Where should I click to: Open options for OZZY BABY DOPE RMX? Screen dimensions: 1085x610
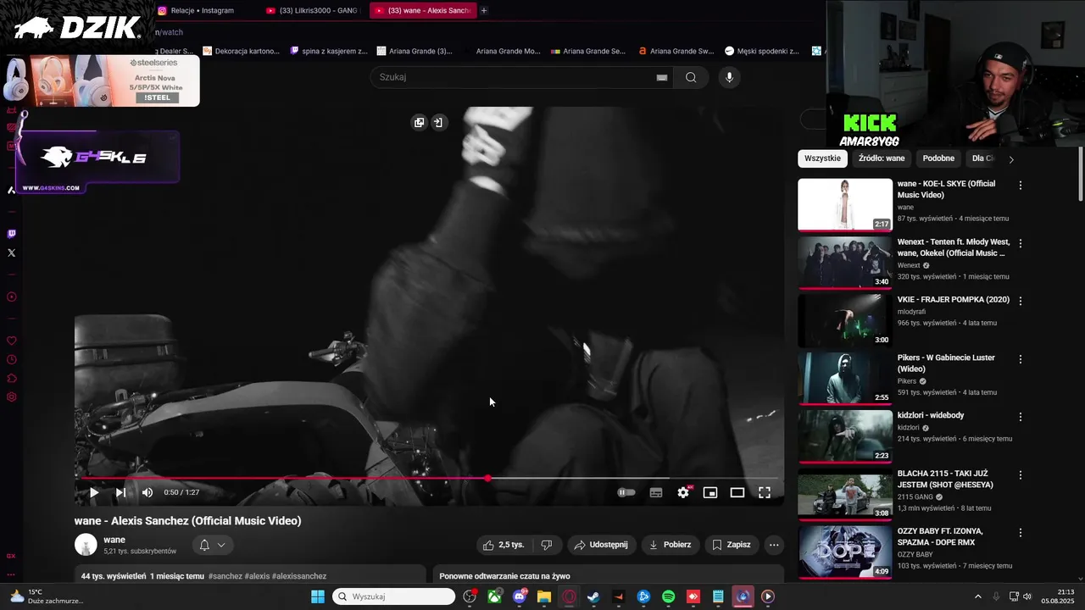(x=1021, y=533)
